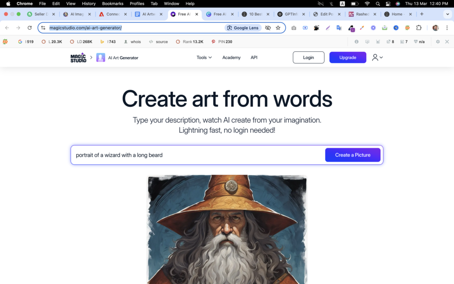Screen dimensions: 454x284
Task: Close the 10 Best tab
Action: point(268,14)
